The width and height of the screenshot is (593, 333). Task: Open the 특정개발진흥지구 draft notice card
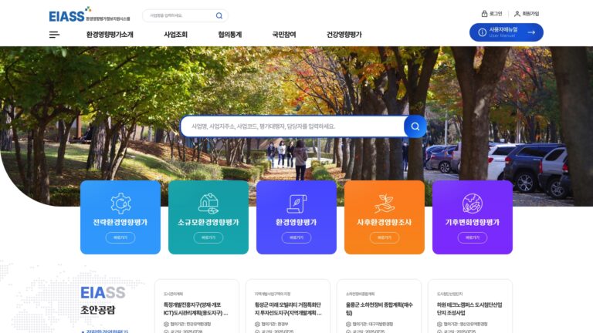coord(197,306)
